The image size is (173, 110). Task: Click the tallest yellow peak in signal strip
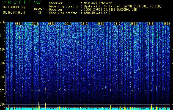pos(39,106)
